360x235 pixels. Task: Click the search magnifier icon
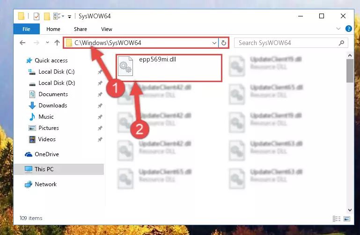pyautogui.click(x=341, y=43)
